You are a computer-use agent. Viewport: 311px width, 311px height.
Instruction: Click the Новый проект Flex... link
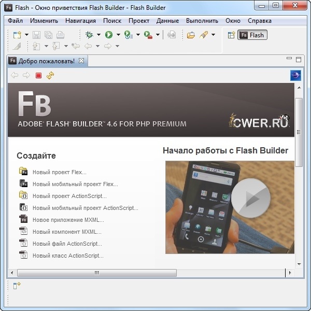(59, 172)
